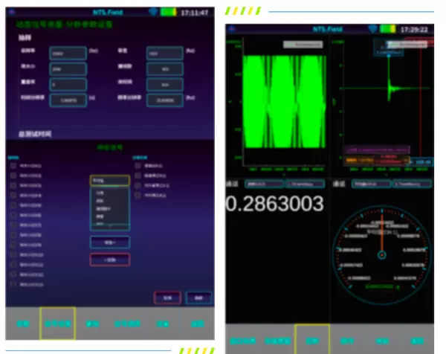Click the battery indicator next to 17:29:22
This screenshot has height=354, width=446.
[x=388, y=28]
